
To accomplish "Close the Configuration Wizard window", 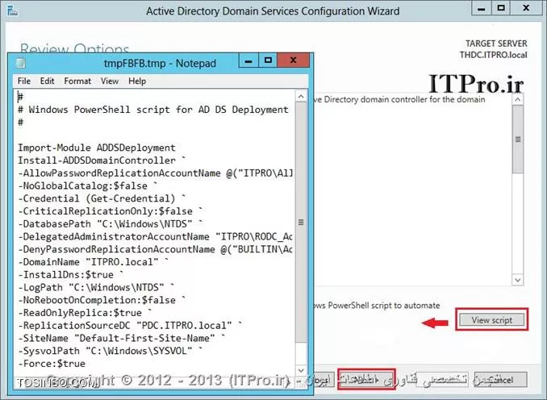I will point(526,8).
